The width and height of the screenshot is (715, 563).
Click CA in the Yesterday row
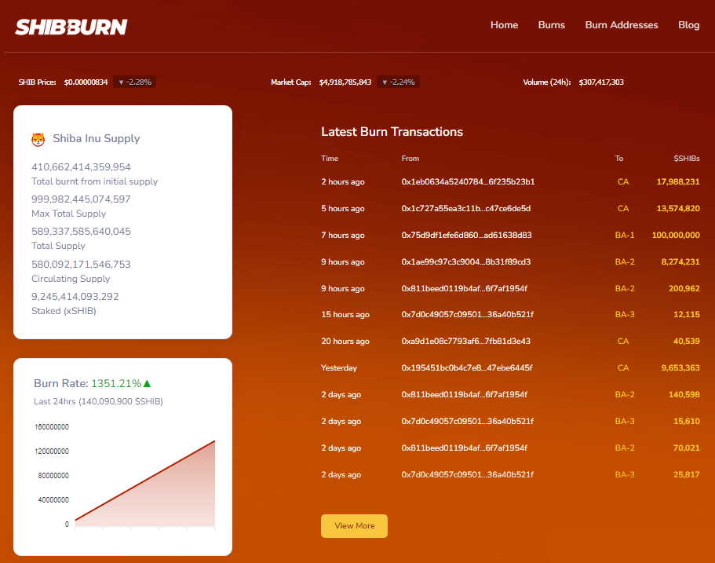tap(623, 367)
